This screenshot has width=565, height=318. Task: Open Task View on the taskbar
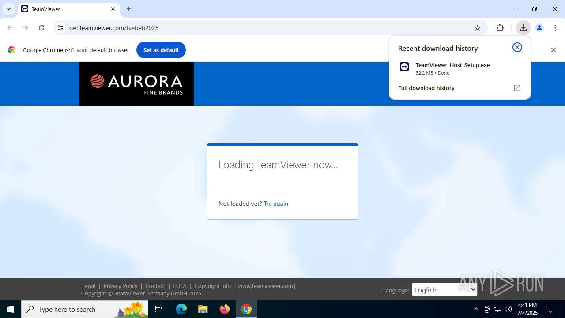coord(159,309)
